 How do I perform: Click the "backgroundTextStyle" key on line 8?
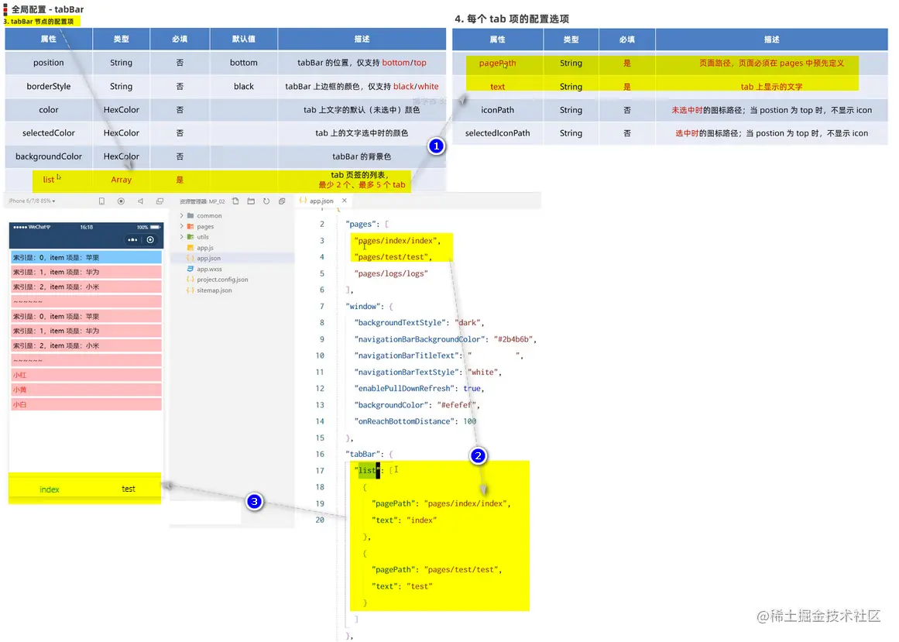tap(401, 323)
